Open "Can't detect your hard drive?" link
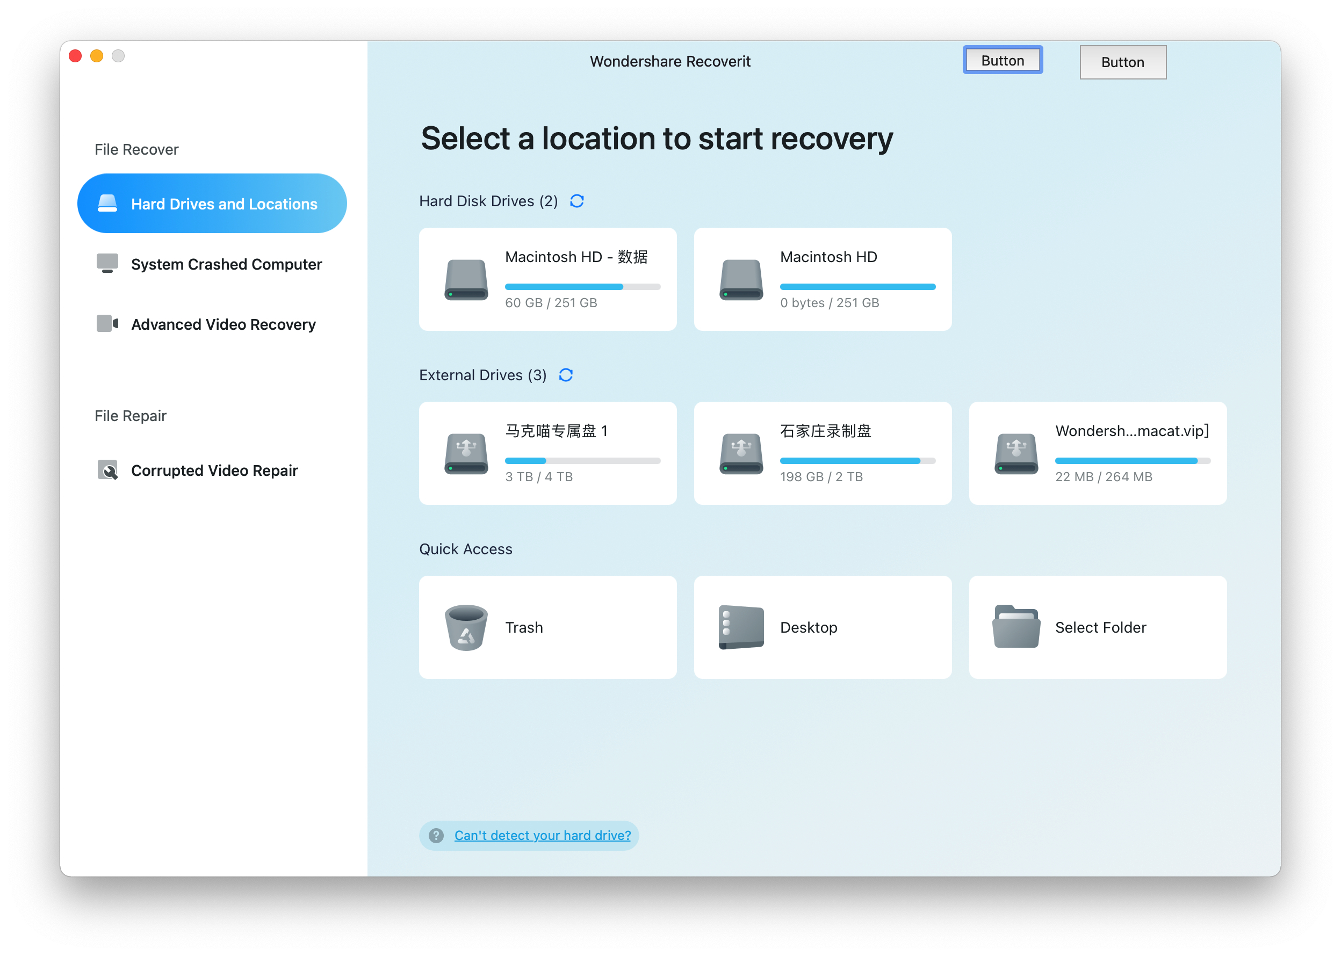Viewport: 1341px width, 956px height. (x=543, y=835)
